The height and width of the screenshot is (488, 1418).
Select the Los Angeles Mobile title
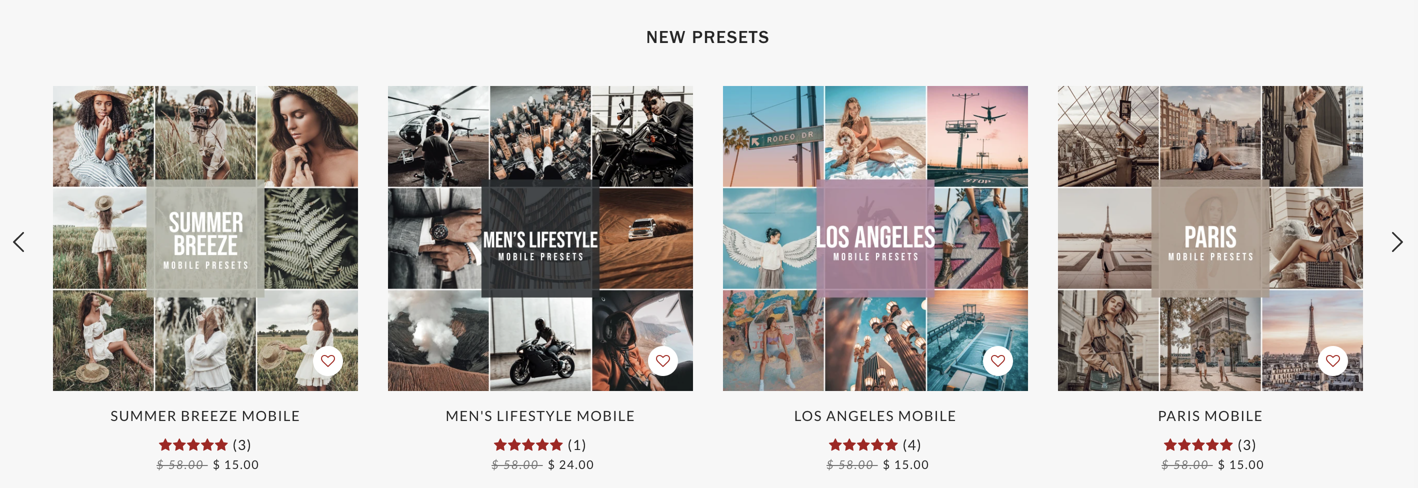coord(874,416)
